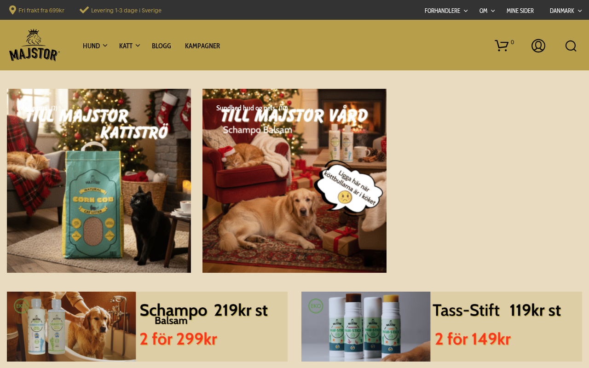Open the shopping cart icon
The image size is (589, 368).
coord(502,46)
